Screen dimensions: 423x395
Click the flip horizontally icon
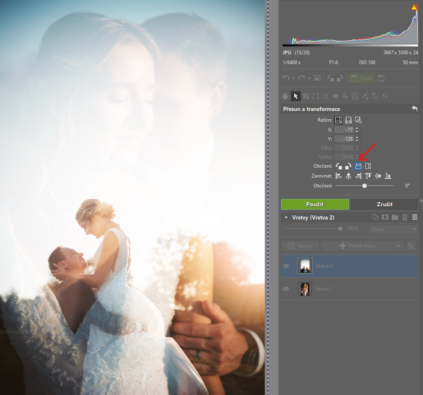[358, 166]
